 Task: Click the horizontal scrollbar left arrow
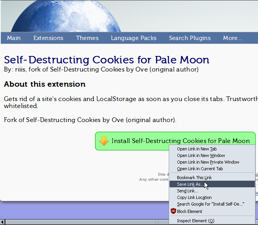tap(2, 222)
